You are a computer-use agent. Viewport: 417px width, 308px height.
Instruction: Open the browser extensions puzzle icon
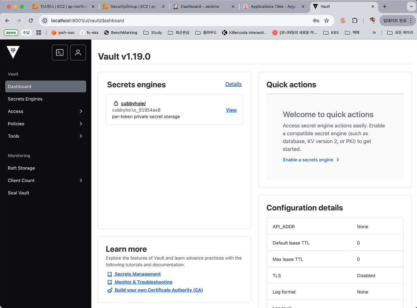[355, 21]
